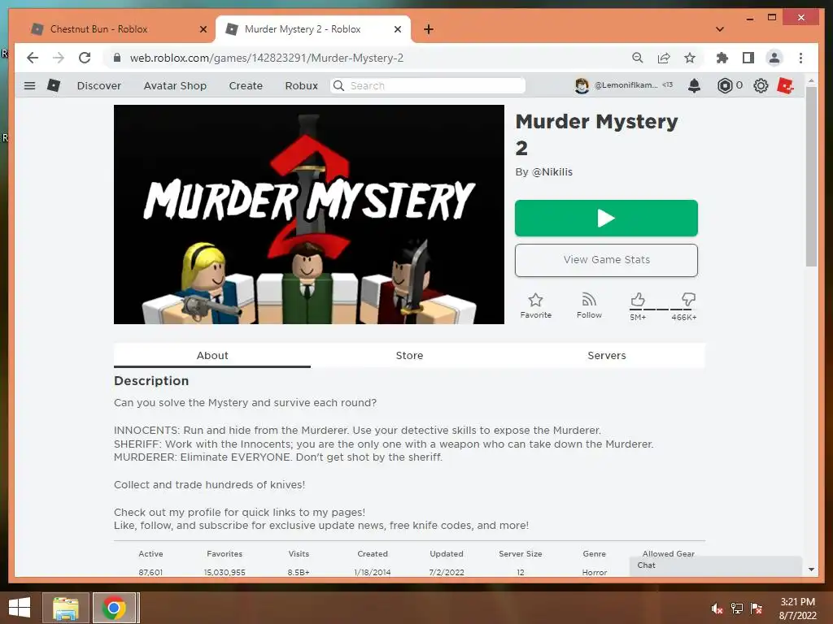The height and width of the screenshot is (624, 833).
Task: Open the zoom magnifier in address bar
Action: [638, 58]
